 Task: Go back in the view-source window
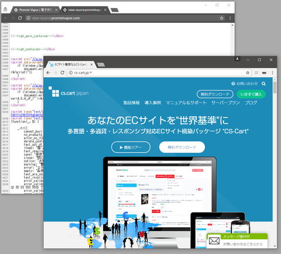(x=6, y=18)
